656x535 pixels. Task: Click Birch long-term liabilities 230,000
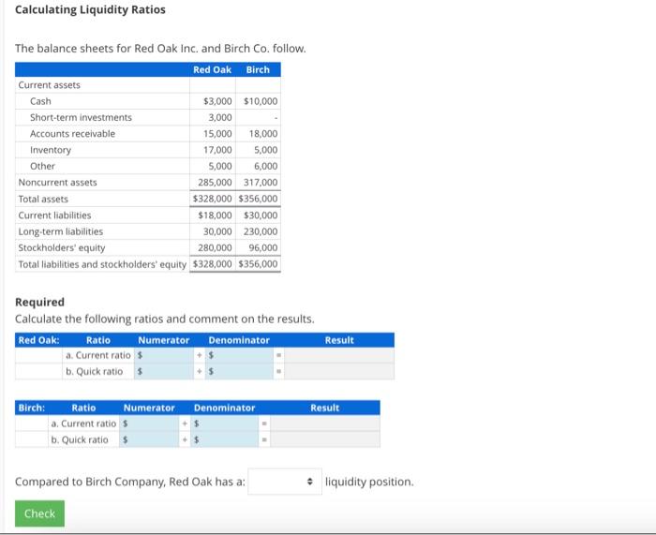[261, 231]
